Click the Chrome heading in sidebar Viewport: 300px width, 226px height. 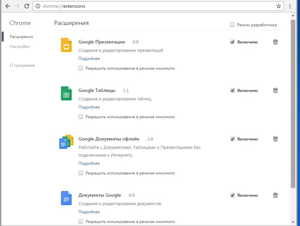coord(20,23)
